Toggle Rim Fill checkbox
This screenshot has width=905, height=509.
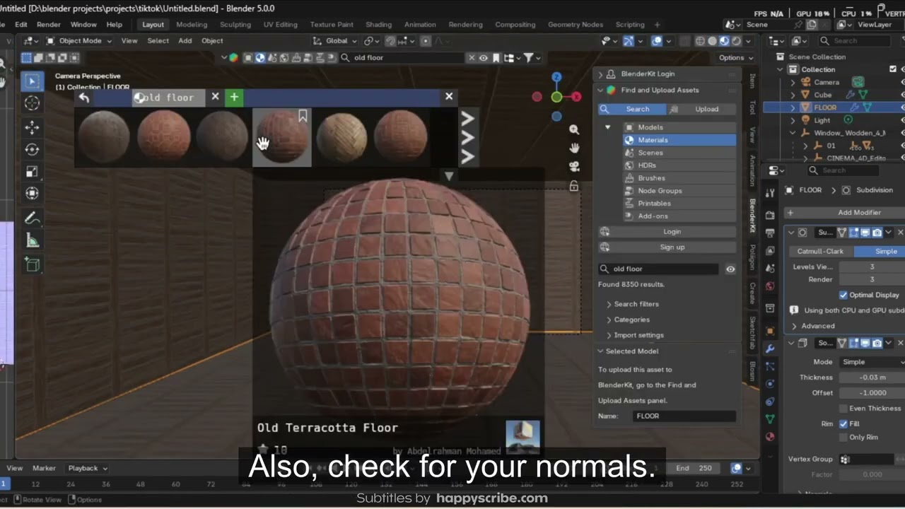pyautogui.click(x=843, y=424)
